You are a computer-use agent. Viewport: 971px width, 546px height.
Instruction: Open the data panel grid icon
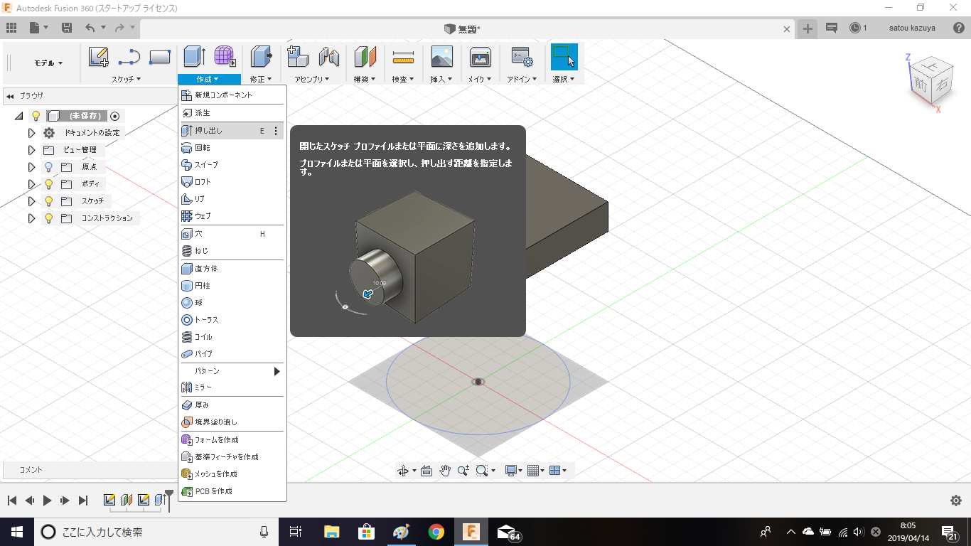pos(11,28)
